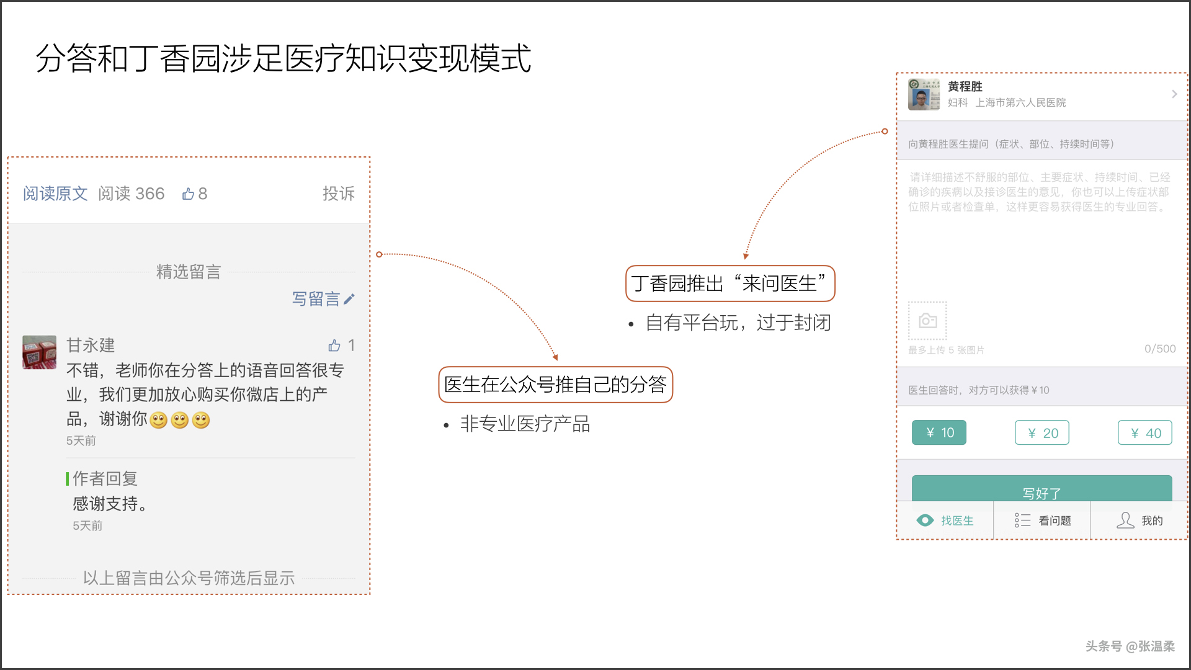This screenshot has height=670, width=1191.
Task: Tap the eye icon on the 找医生 tab
Action: 925,520
